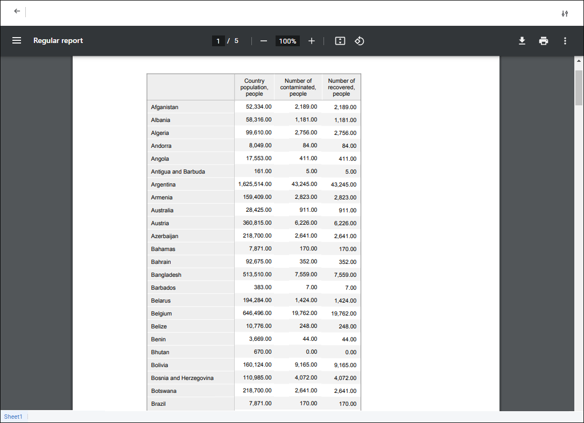Open the three-dot more actions menu

click(565, 41)
